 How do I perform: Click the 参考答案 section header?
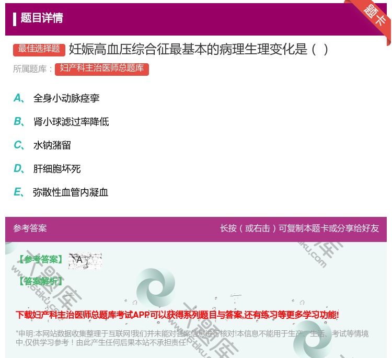tap(30, 228)
